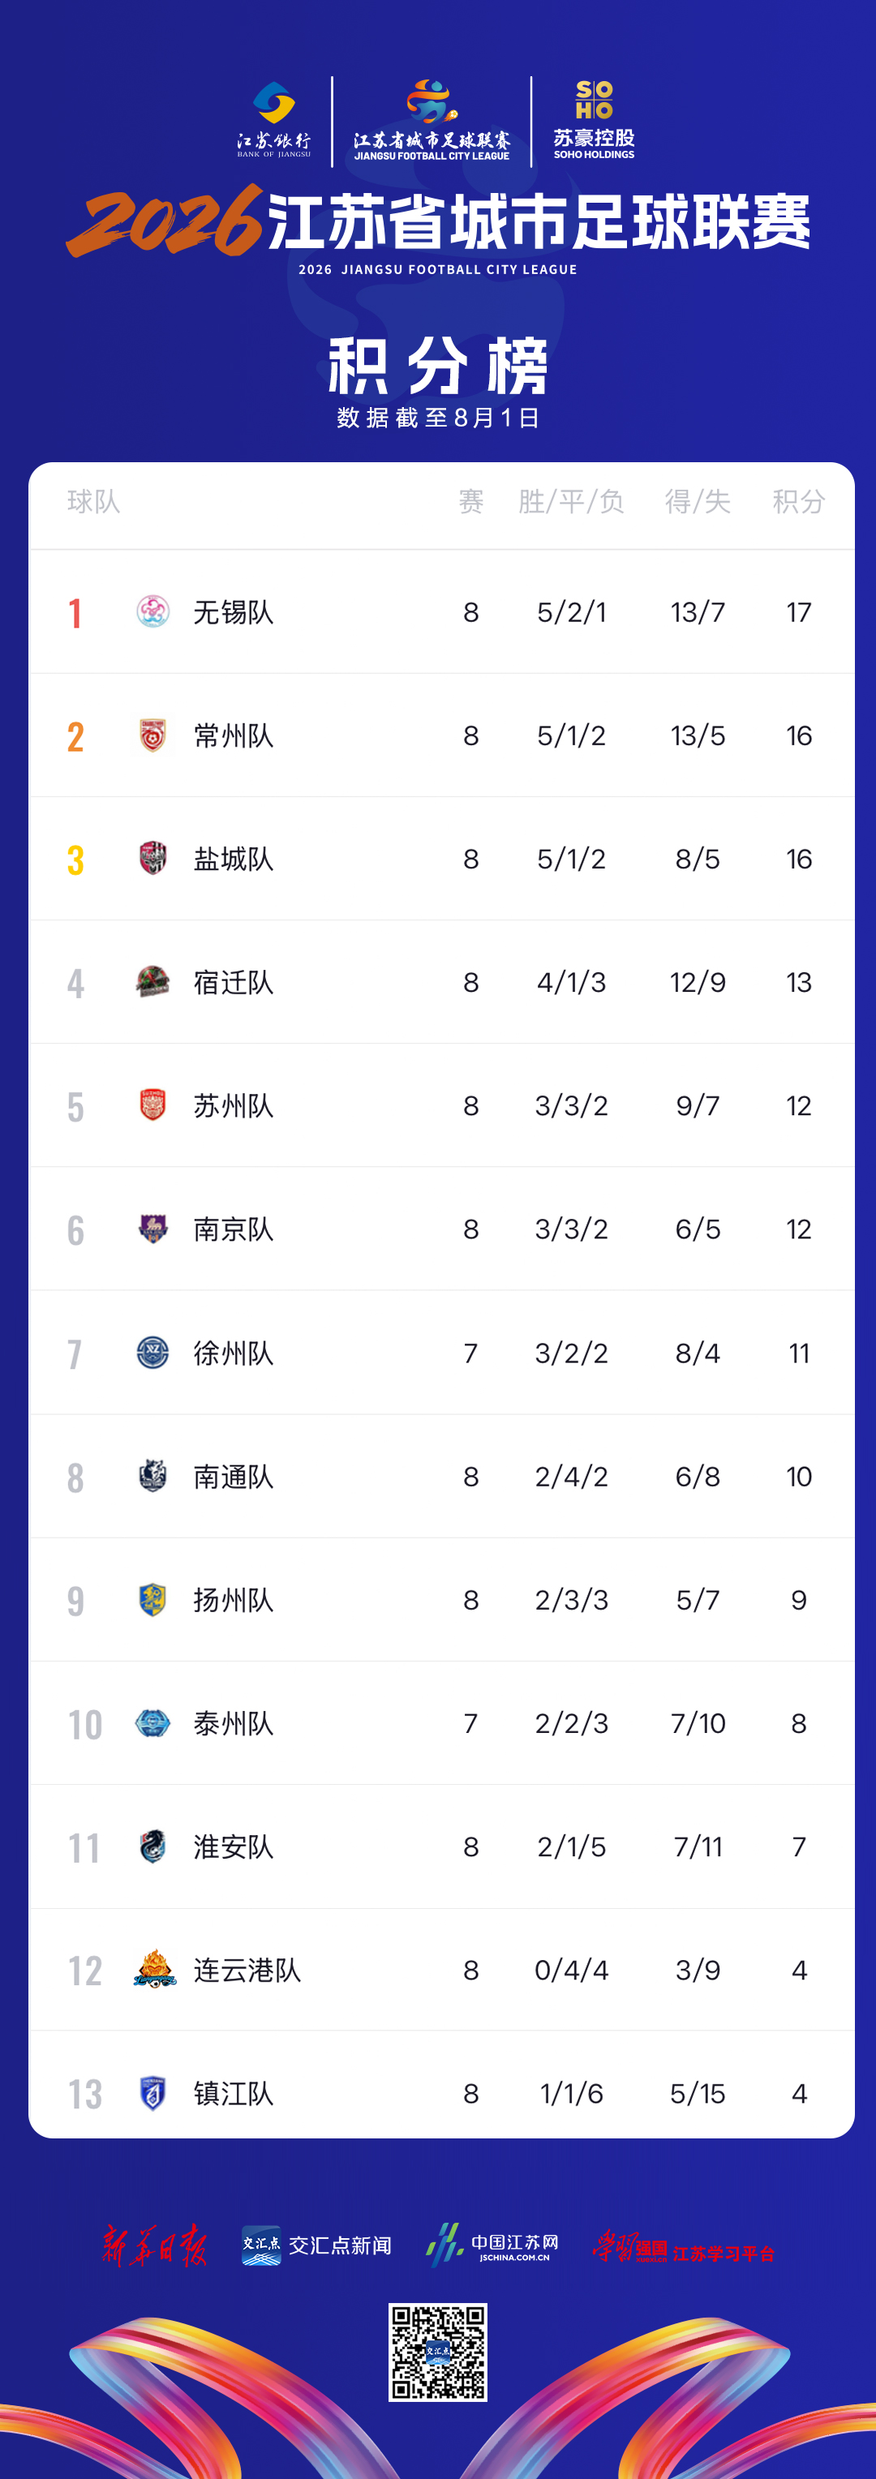Open the 新华日报 logo link
This screenshot has height=2479, width=876.
coord(155,2245)
